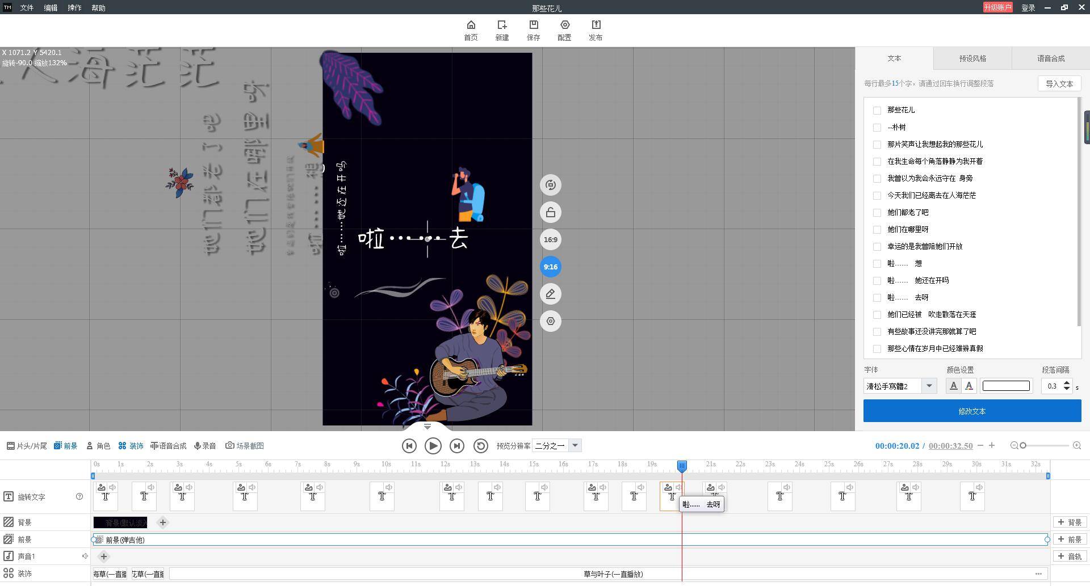Add clip to 声音1 track plus
Image resolution: width=1090 pixels, height=586 pixels.
point(103,557)
